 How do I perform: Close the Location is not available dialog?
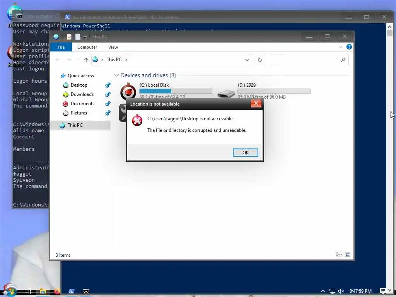point(256,103)
